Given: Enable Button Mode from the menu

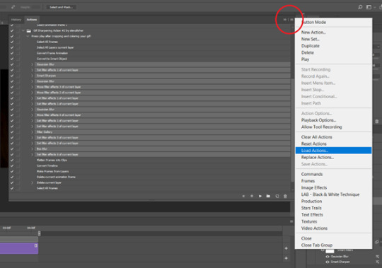Looking at the screenshot, I should 333,22.
